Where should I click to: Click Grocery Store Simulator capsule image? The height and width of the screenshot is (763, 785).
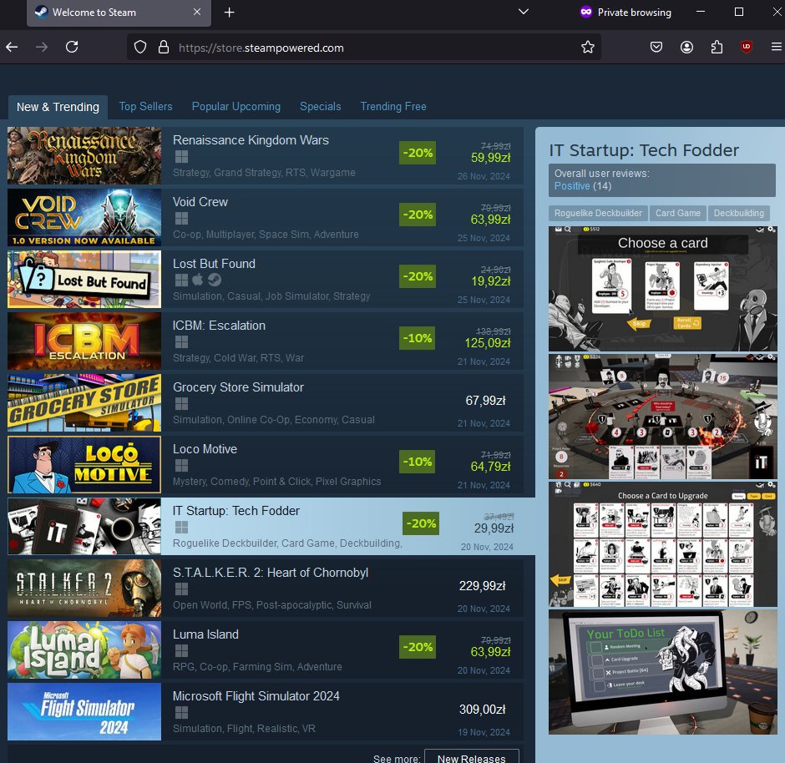[84, 402]
